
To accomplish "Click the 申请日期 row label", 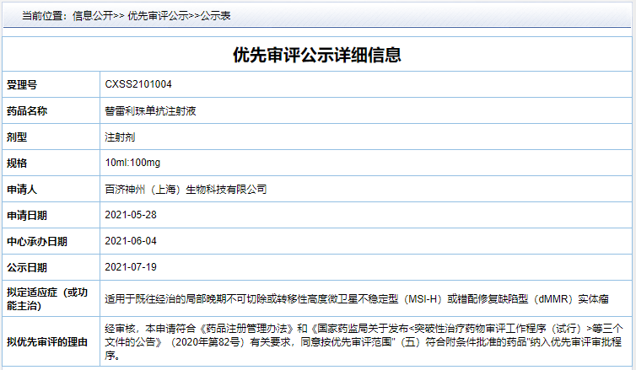I will click(x=27, y=215).
